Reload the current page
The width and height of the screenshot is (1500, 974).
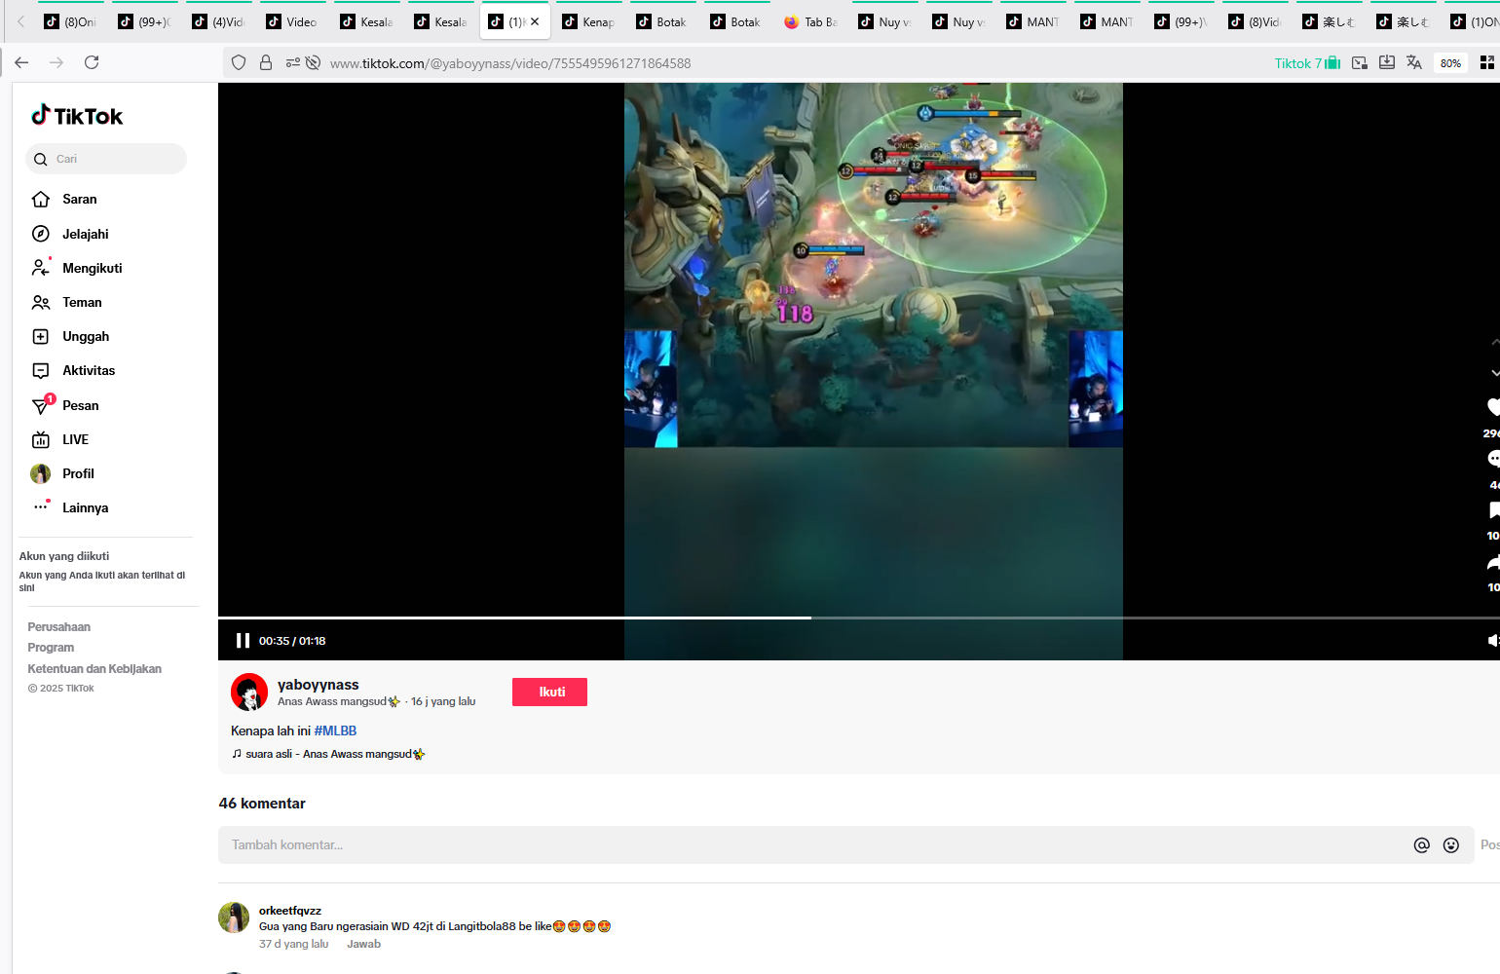[x=92, y=62]
